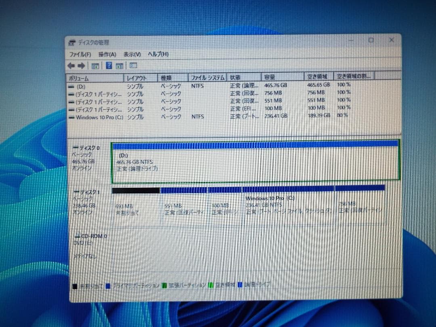Toggle the action pane visibility toolbar icon

(x=119, y=65)
